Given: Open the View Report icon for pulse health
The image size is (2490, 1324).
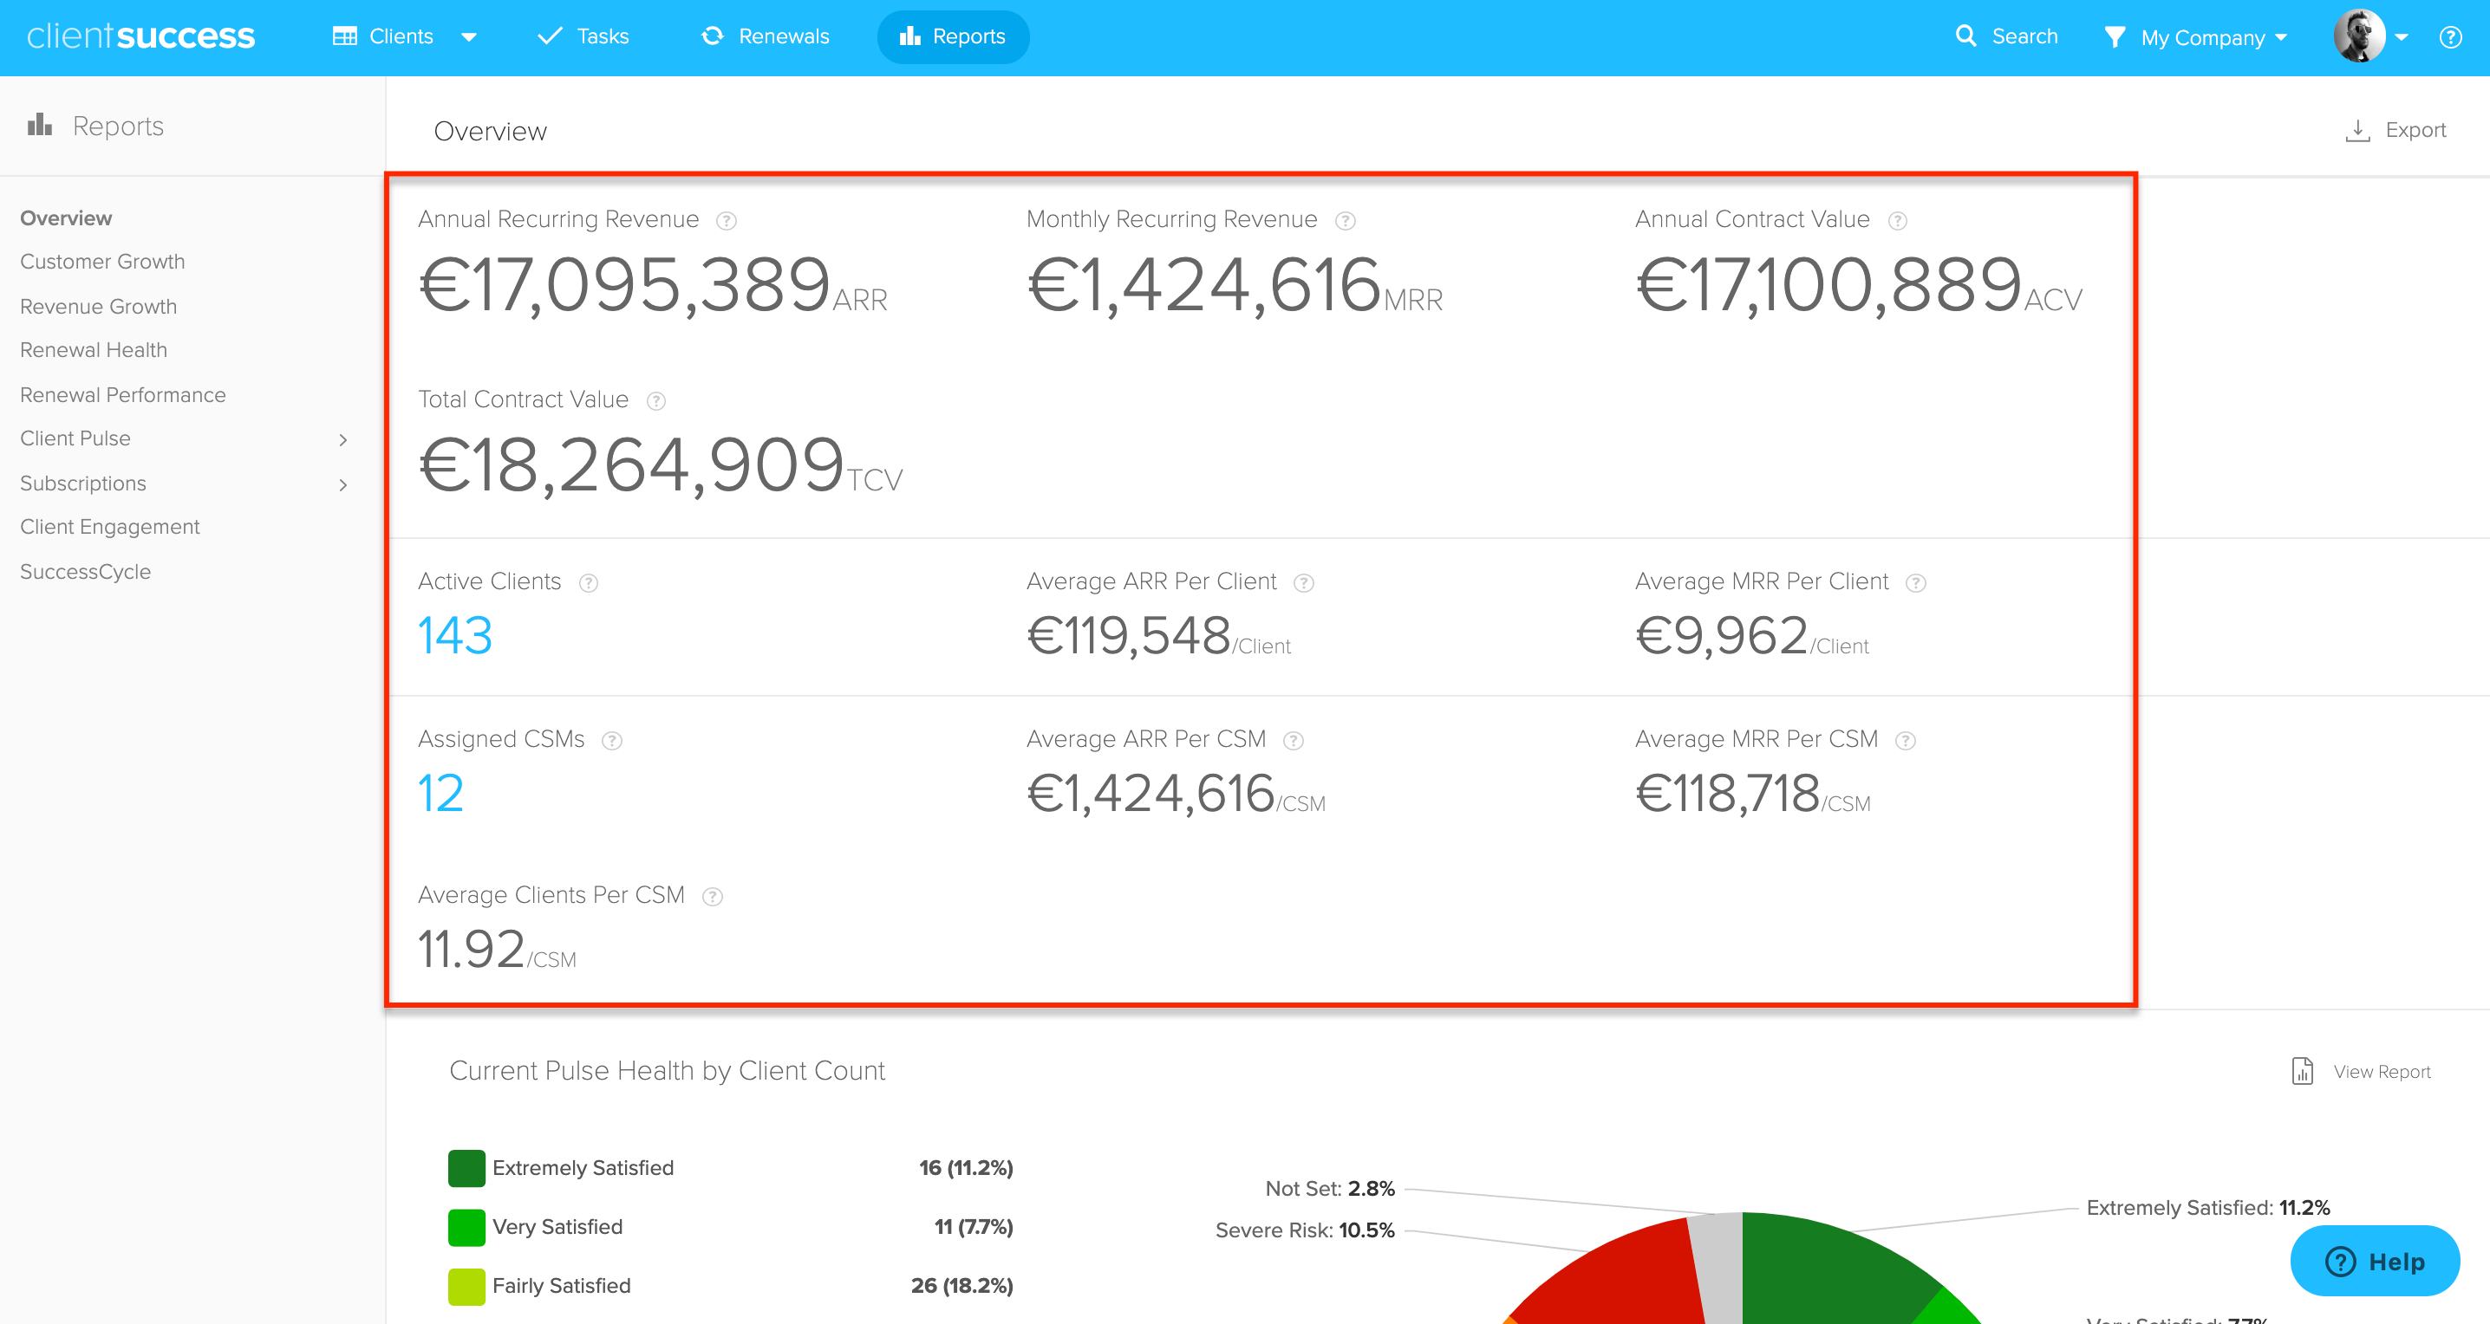Looking at the screenshot, I should (2304, 1071).
